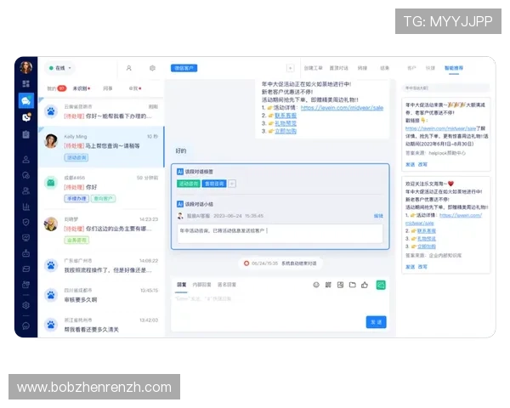This screenshot has width=510, height=408.
Task: Open the 客户 tab in right panel
Action: (x=411, y=68)
